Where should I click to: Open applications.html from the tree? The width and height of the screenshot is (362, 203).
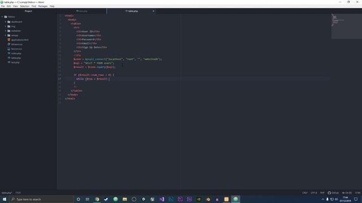tap(20, 40)
